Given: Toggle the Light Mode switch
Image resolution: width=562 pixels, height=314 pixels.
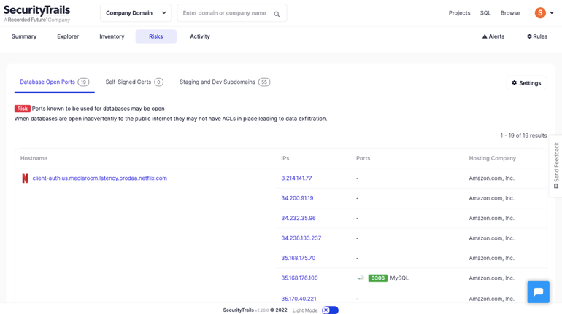Looking at the screenshot, I should (330, 310).
